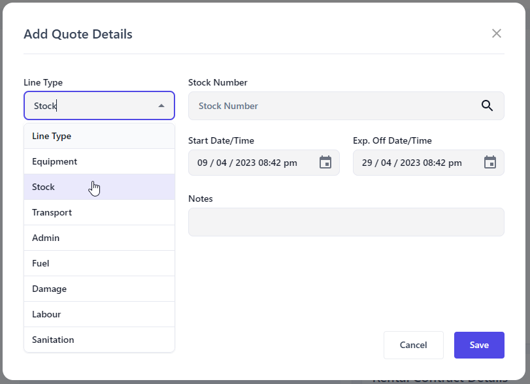Image resolution: width=530 pixels, height=384 pixels.
Task: Focus the Stock Number input field
Action: pos(333,106)
